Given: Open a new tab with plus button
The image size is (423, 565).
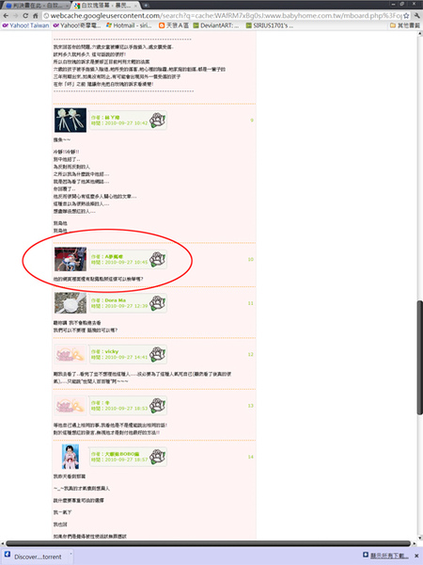Looking at the screenshot, I should coord(146,6).
